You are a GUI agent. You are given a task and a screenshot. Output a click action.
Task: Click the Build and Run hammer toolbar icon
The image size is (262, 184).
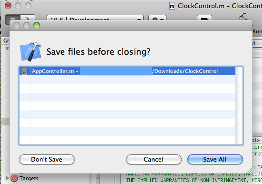pyautogui.click(x=243, y=17)
